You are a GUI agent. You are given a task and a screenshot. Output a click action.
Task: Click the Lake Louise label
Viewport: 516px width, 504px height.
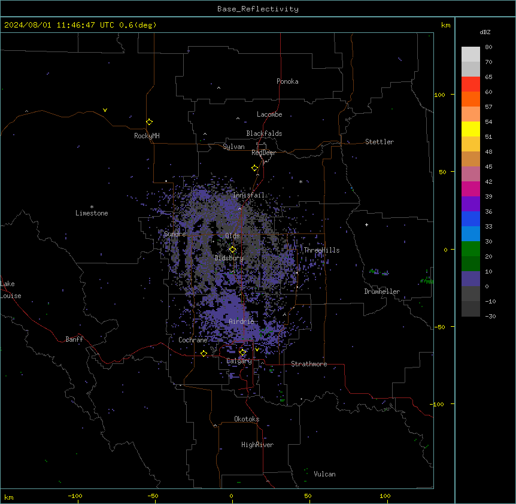[x=11, y=290]
